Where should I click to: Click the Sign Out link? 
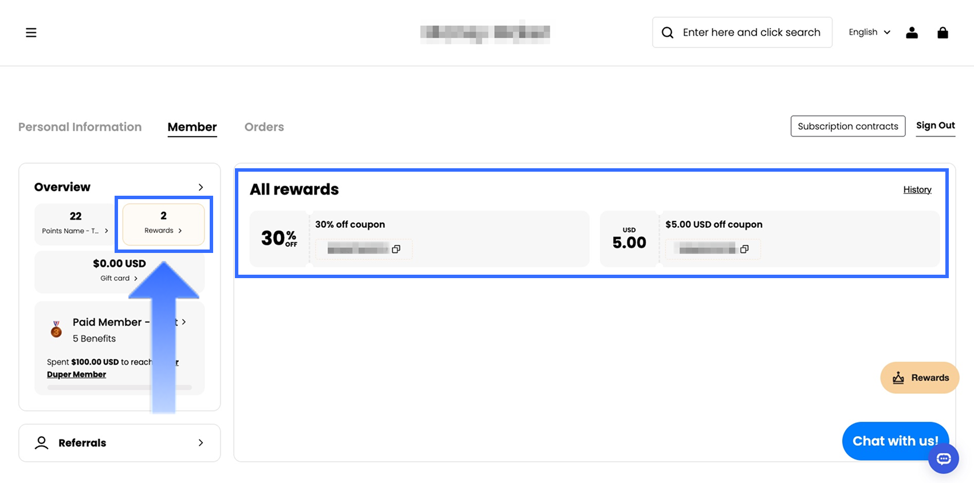click(935, 125)
